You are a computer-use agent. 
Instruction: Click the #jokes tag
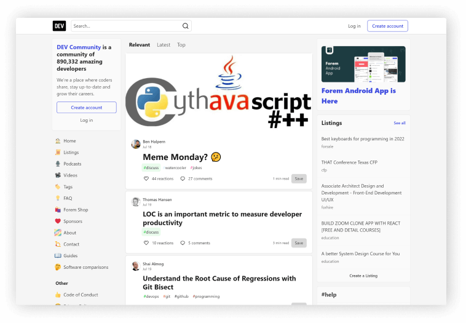coord(196,168)
